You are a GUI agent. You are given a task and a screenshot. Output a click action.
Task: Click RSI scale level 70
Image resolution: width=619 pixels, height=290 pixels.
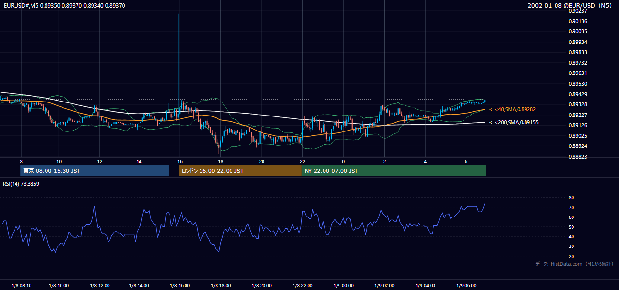coord(571,207)
